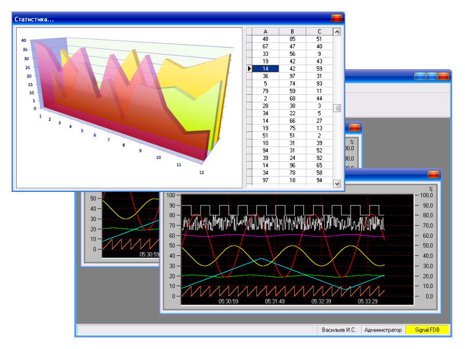Click column A header in data table
This screenshot has width=465, height=349.
coord(266,31)
